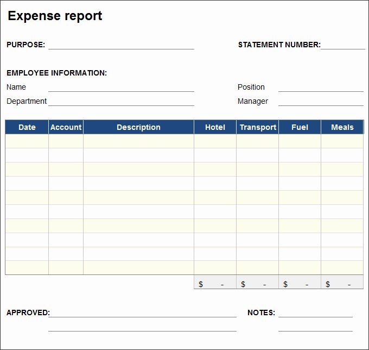The width and height of the screenshot is (369, 350).
Task: Click the first row Hotel cell
Action: coord(215,141)
